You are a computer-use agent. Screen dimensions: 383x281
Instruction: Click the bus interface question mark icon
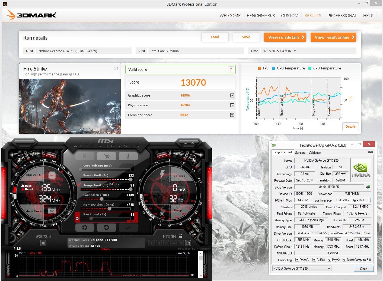[x=370, y=200]
